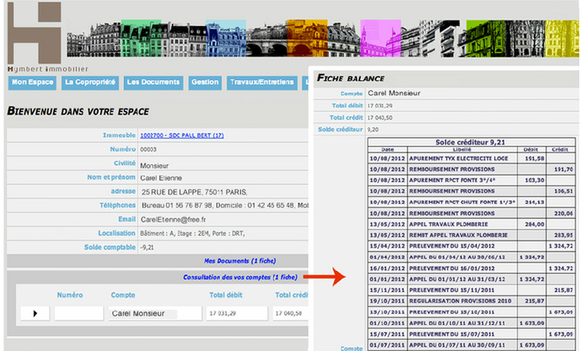Select the address 25 RUE DE LAPPE text
The image size is (580, 351).
coord(194,192)
